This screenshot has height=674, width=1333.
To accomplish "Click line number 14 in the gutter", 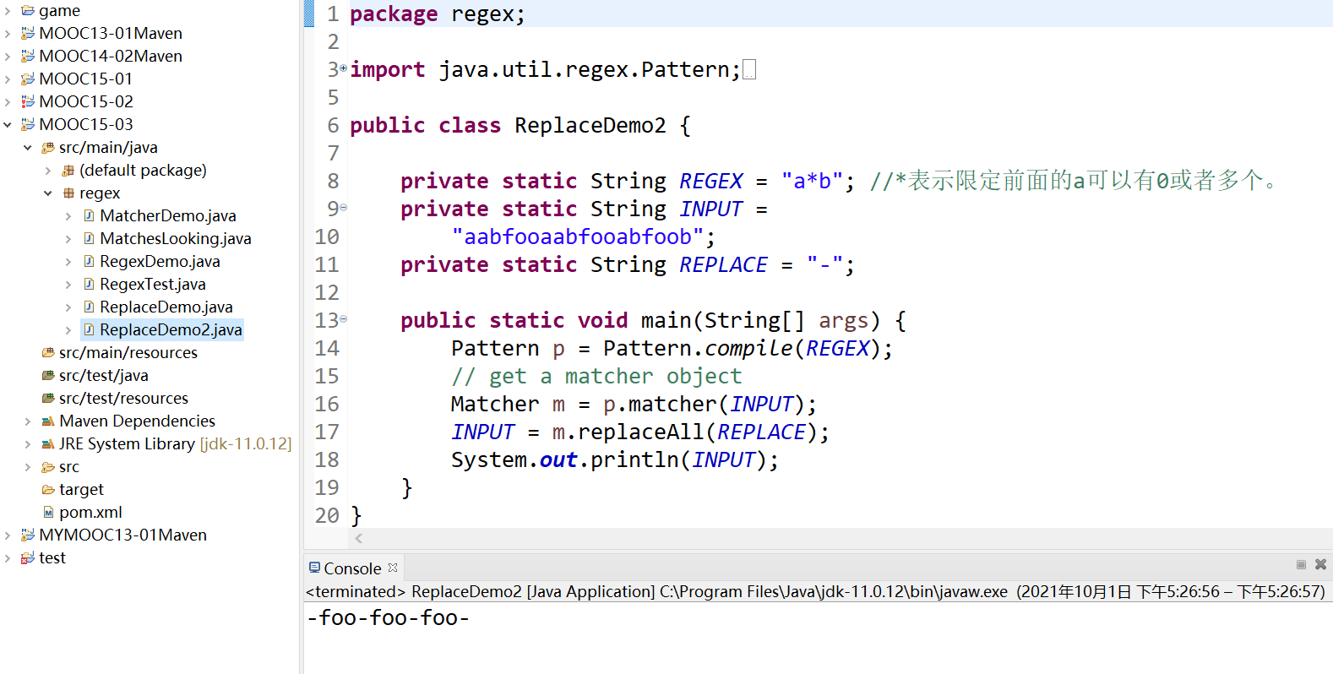I will coord(327,348).
